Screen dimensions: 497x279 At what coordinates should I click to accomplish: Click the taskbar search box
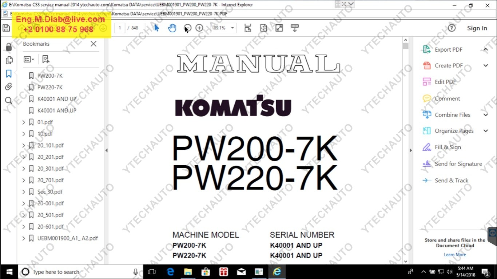[x=81, y=272]
